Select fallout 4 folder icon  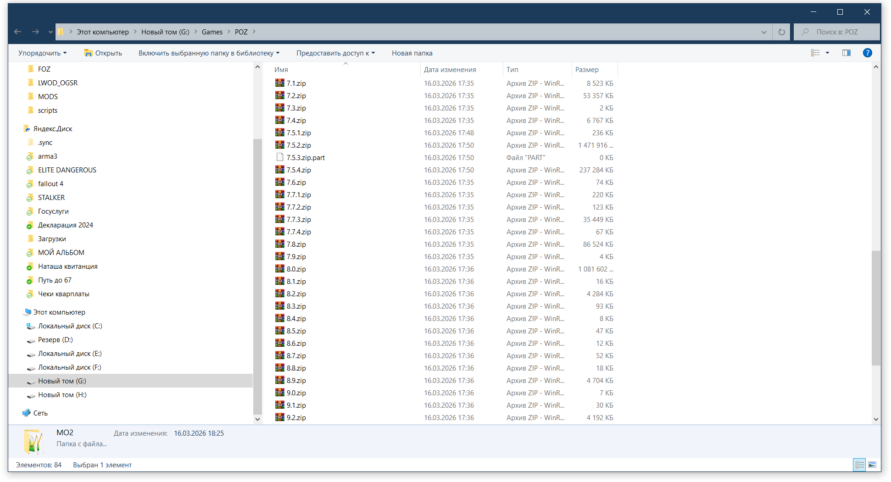point(30,184)
